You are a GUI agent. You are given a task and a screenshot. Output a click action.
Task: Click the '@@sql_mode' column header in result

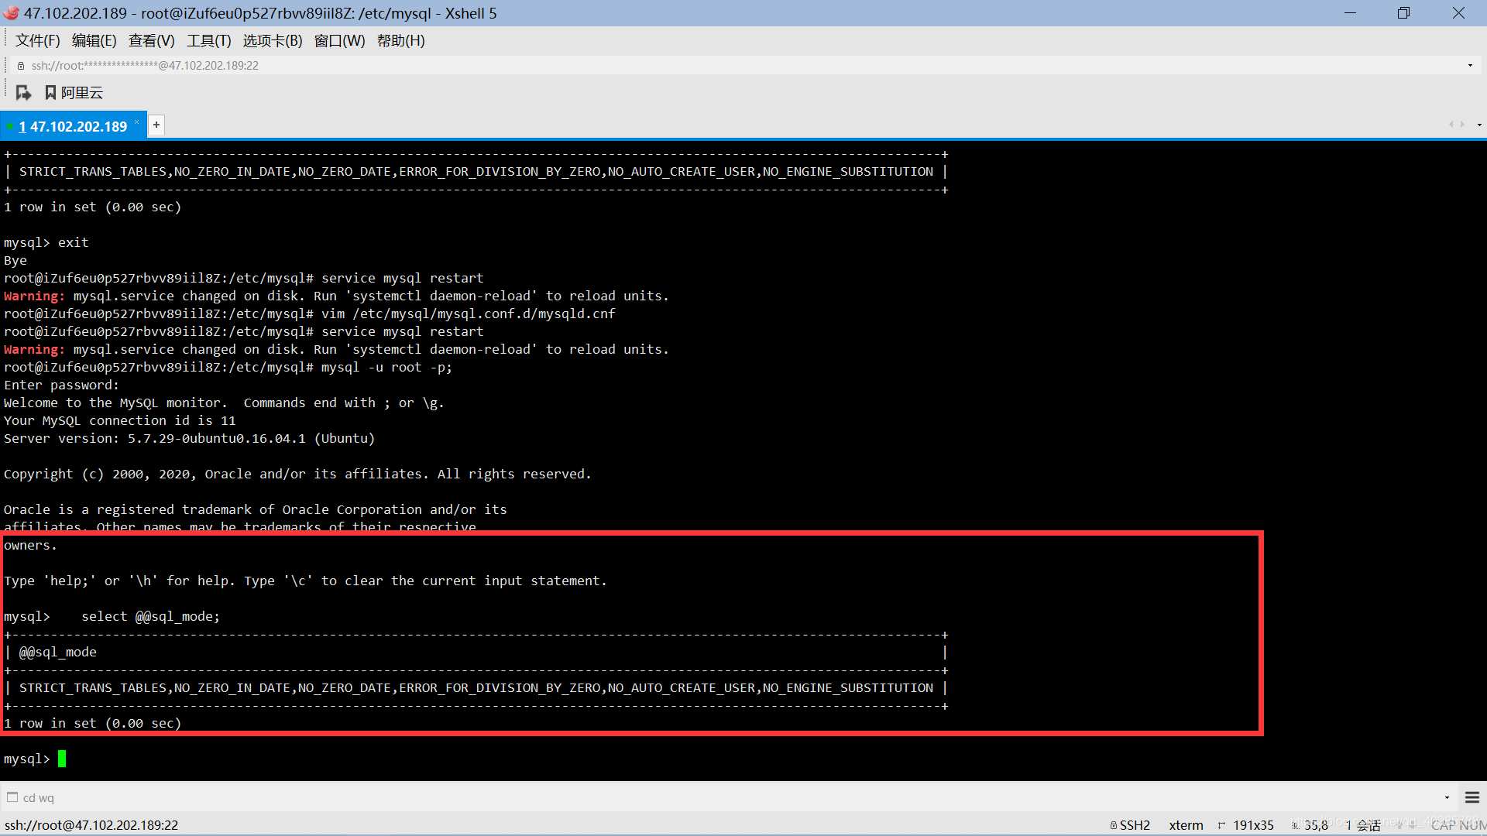click(58, 652)
